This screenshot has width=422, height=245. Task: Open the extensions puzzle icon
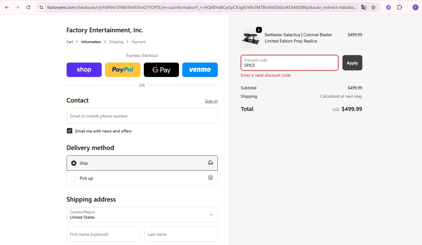(x=399, y=7)
